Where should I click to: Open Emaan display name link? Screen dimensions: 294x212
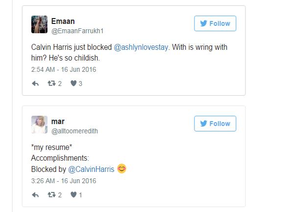[63, 21]
